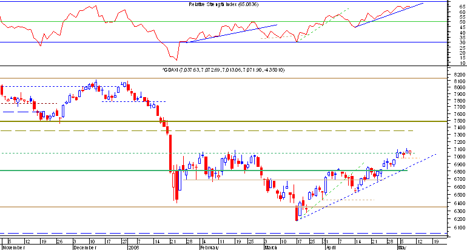The image size is (467, 250).
Task: Click the 8100 price axis label
Action: tap(460, 81)
